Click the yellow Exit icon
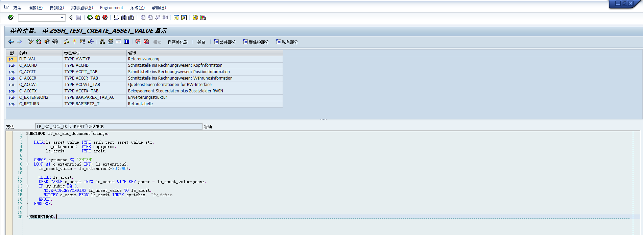The height and width of the screenshot is (235, 643). click(98, 18)
